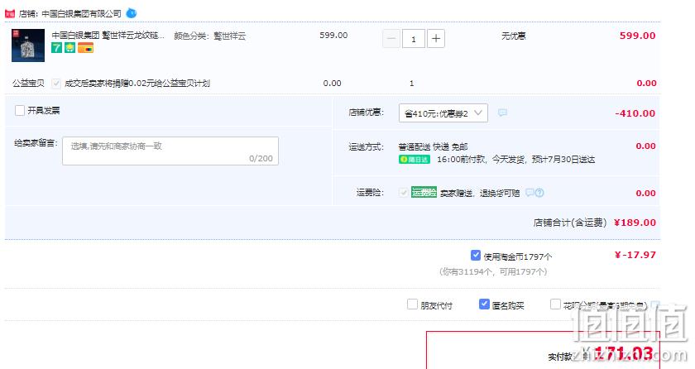Click the color category text 繁世祥云

pyautogui.click(x=230, y=36)
